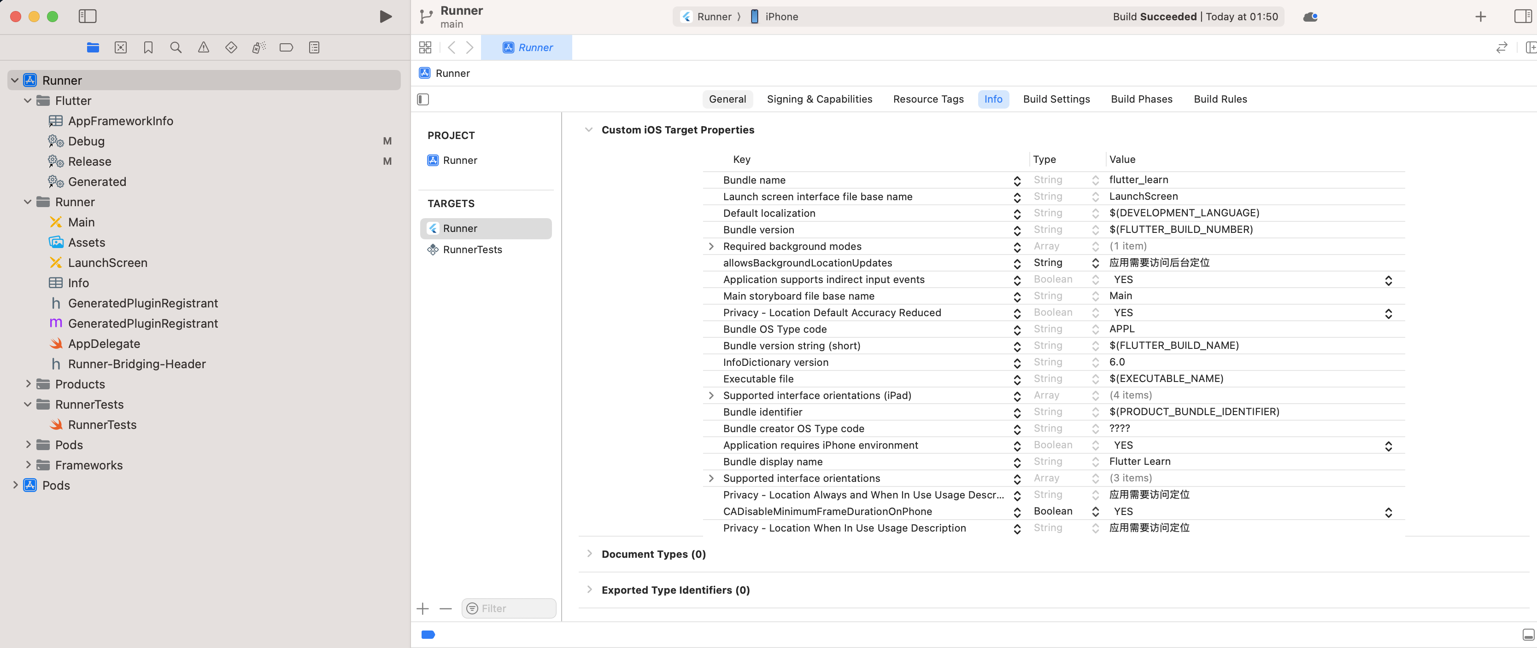Switch to the Signing & Capabilities tab
Viewport: 1537px width, 648px height.
click(x=819, y=99)
